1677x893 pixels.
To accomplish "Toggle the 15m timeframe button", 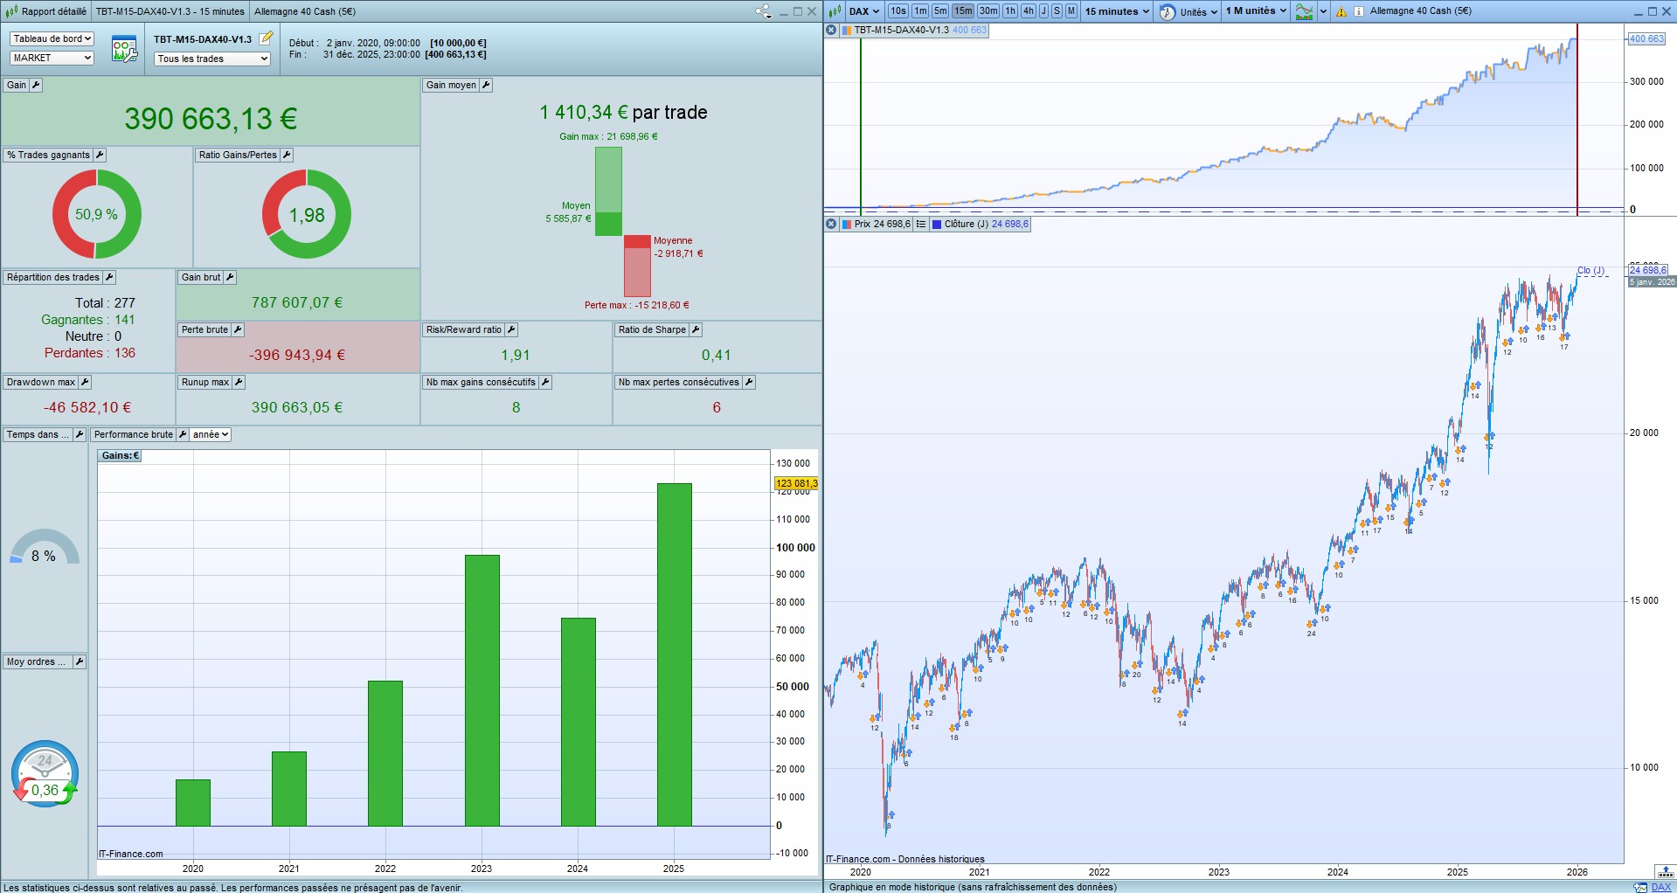I will [x=962, y=11].
